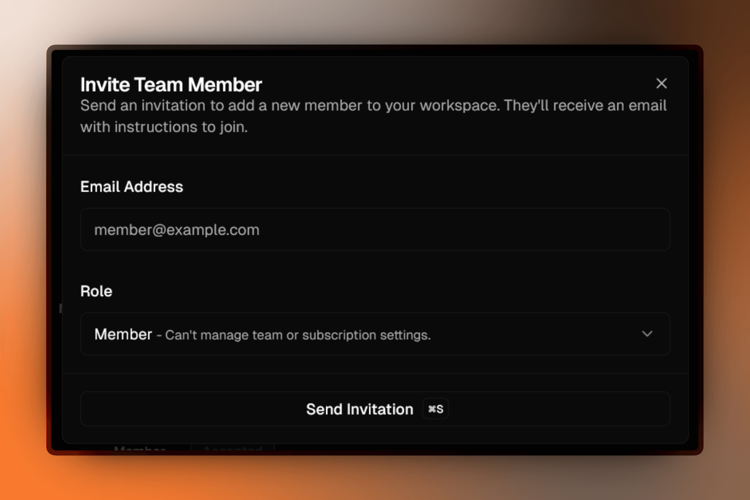Screen dimensions: 750x500
Task: Click the Role field label
Action: (x=96, y=291)
